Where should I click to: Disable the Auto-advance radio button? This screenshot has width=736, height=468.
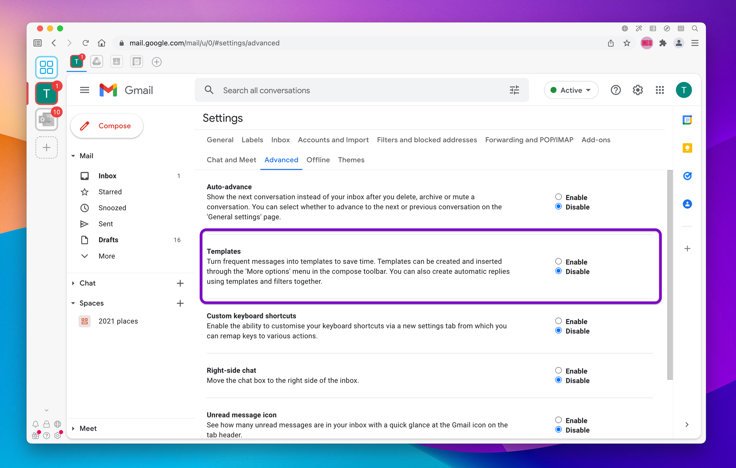point(558,206)
